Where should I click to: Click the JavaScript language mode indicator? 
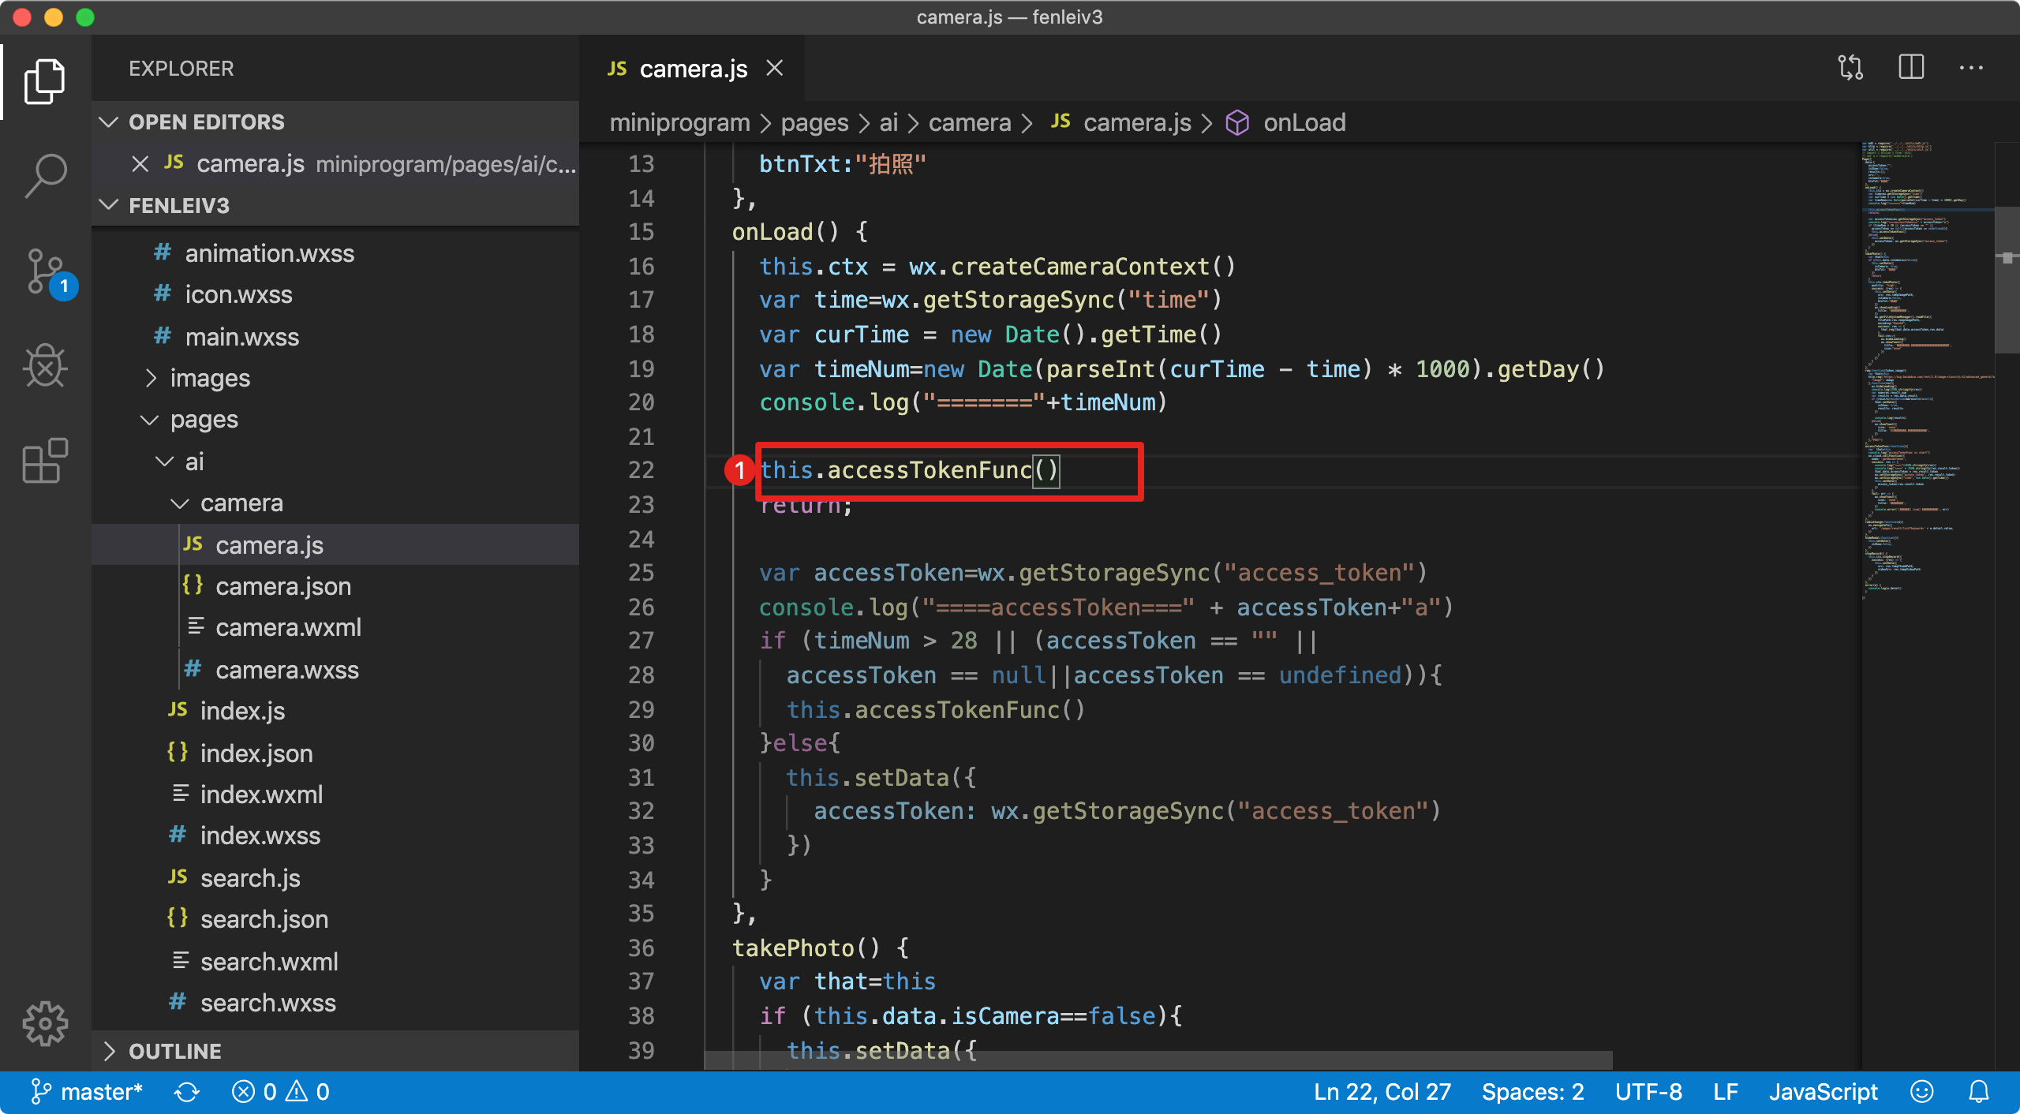click(x=1822, y=1092)
